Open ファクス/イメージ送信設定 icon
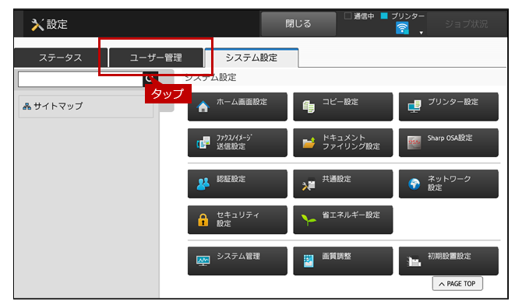Viewport: 522px width, 308px height. tap(203, 143)
